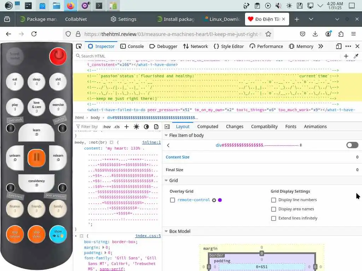362x271 pixels.
Task: Switch to the Console tab
Action: (x=132, y=46)
